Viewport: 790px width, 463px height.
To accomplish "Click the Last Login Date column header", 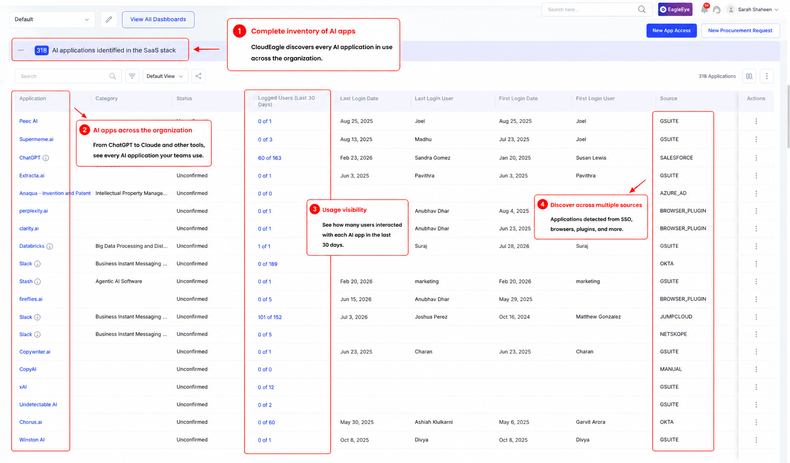I will 359,98.
